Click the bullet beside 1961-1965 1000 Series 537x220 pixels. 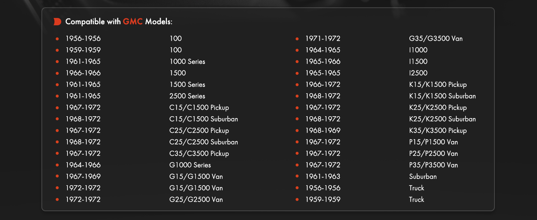(x=57, y=62)
